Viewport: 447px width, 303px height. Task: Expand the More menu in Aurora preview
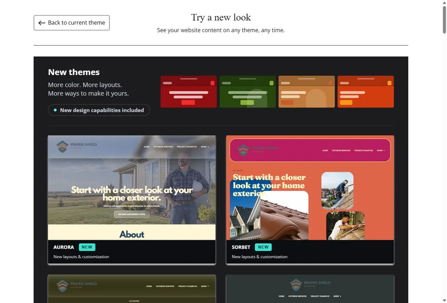(205, 147)
